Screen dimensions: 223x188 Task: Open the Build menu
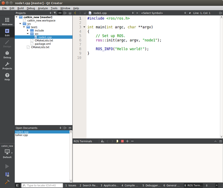[20, 8]
